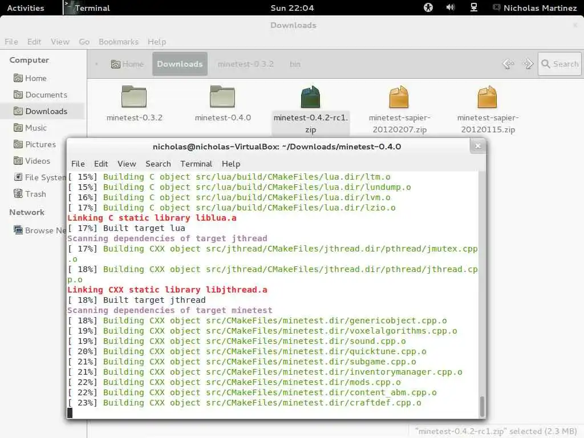Click the Pictures folder icon in sidebar
Viewport: 584px width, 438px height.
[x=18, y=144]
